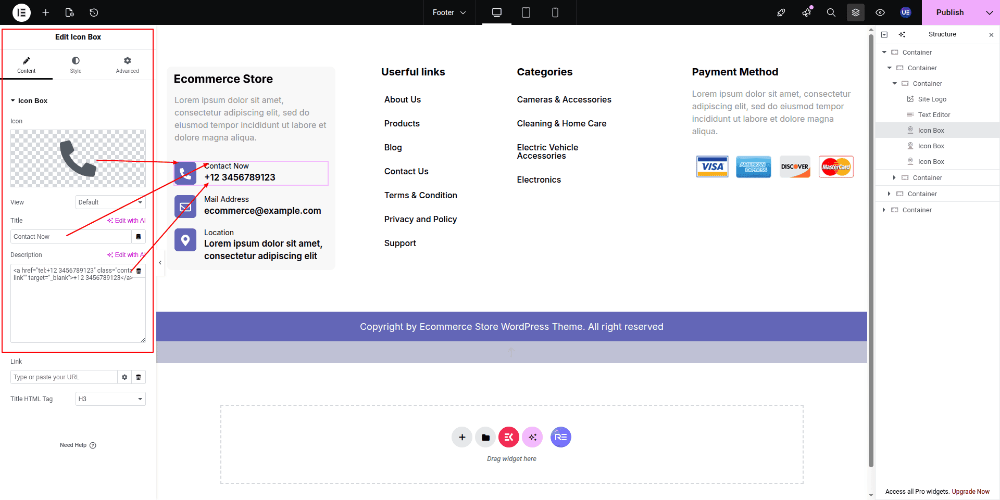The height and width of the screenshot is (500, 1000).
Task: Click the Publish button
Action: tap(949, 12)
